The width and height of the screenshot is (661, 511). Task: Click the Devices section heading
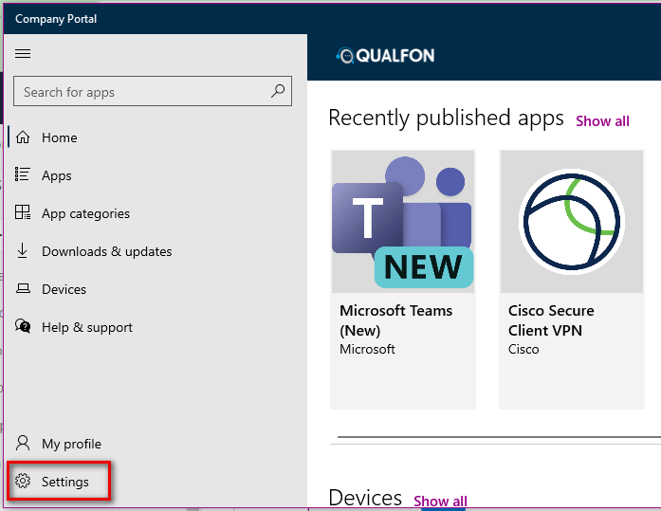click(x=365, y=498)
